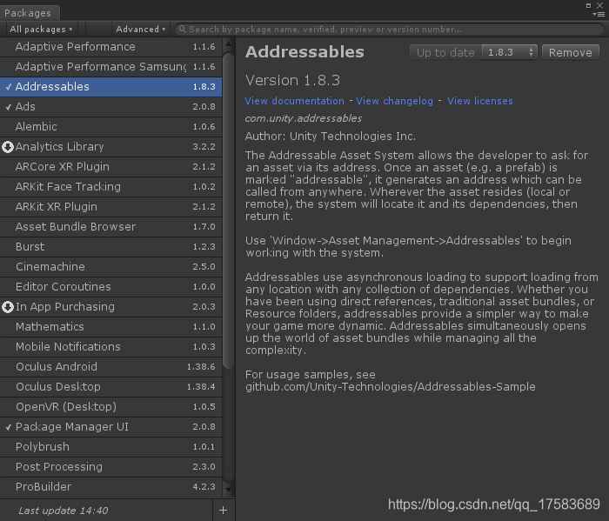Select the Mobile Notifications package

pos(111,347)
